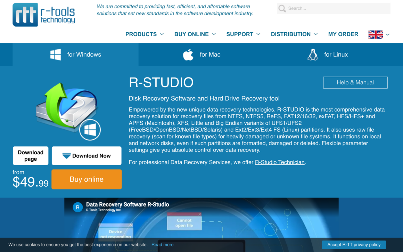Click the orange Buy online button
Viewport: 403px width, 252px height.
coord(87,179)
